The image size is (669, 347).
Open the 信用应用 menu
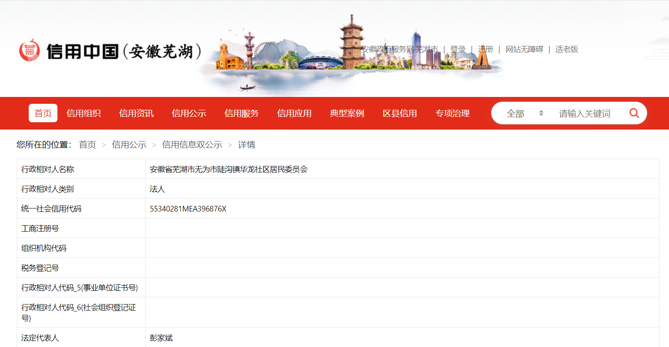[x=294, y=113]
